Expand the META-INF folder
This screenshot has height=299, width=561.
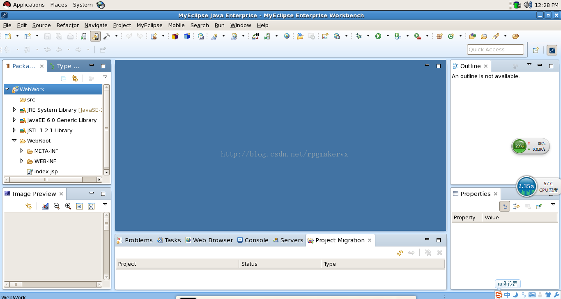coord(22,151)
